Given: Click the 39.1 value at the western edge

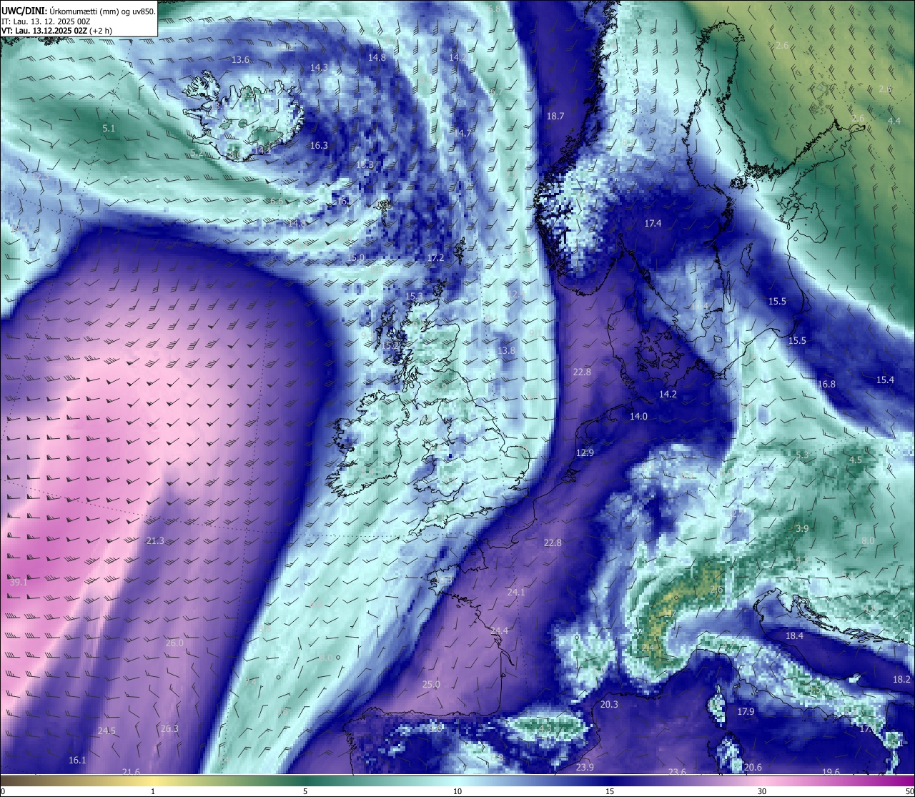Looking at the screenshot, I should (x=19, y=583).
